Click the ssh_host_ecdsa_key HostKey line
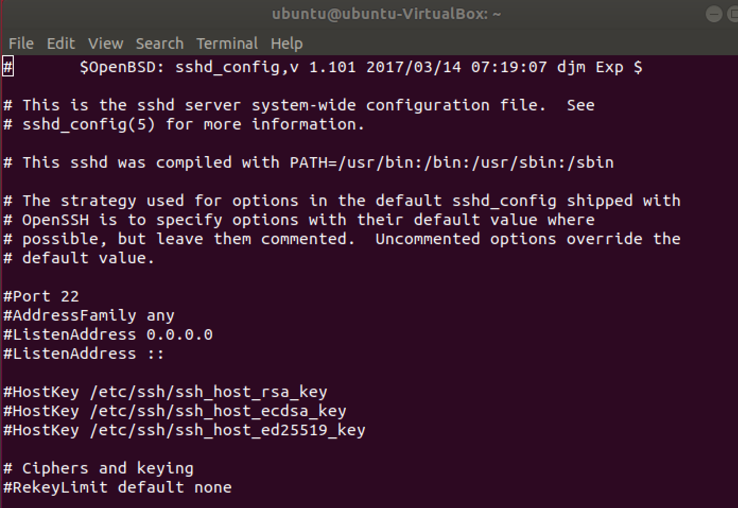The height and width of the screenshot is (508, 738). point(175,411)
